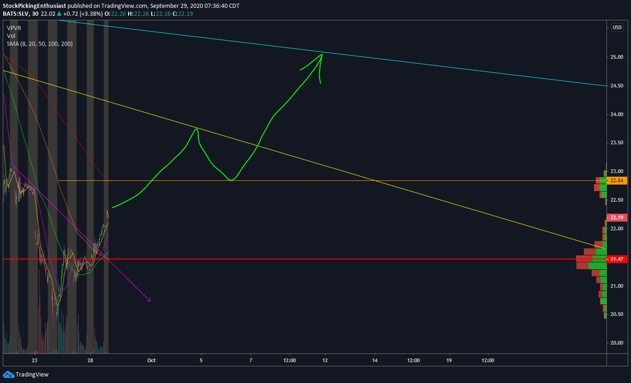Click the USD currency button
Viewport: 631px width, 383px height.
(617, 27)
